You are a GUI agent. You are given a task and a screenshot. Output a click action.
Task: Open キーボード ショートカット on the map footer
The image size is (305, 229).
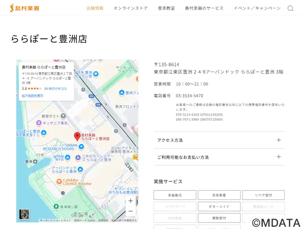tap(55, 220)
